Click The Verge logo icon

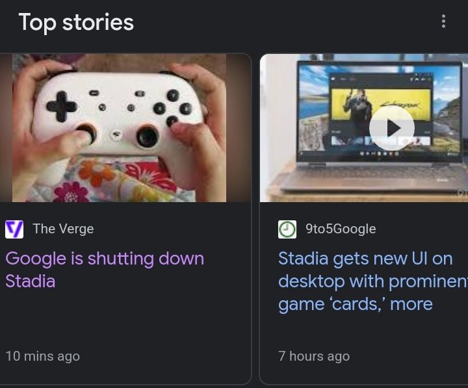pyautogui.click(x=14, y=229)
